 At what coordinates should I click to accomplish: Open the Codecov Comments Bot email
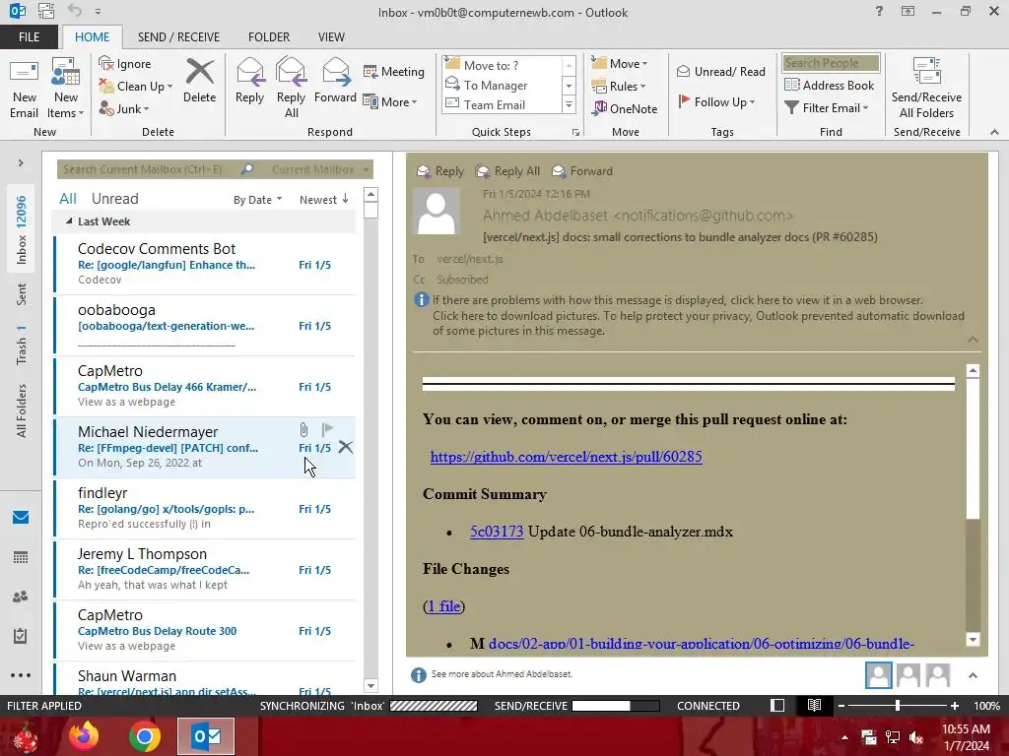coord(205,264)
